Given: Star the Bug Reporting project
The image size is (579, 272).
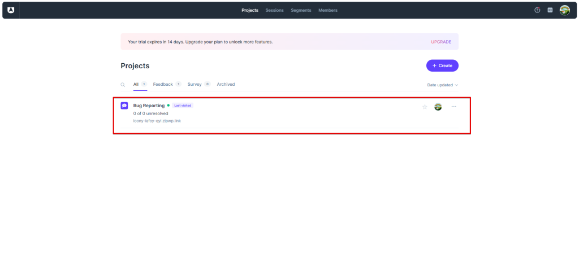Looking at the screenshot, I should pyautogui.click(x=425, y=107).
